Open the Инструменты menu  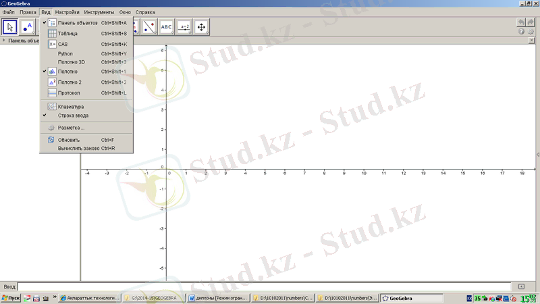point(99,12)
